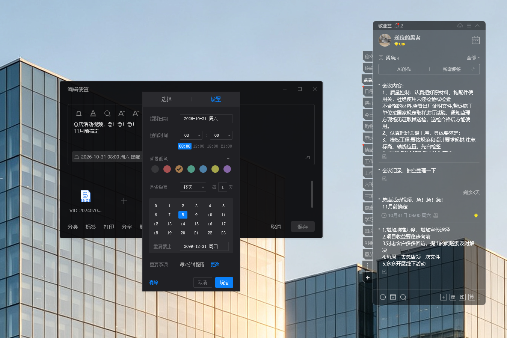Click the underlined A font style icon
The width and height of the screenshot is (507, 338).
click(93, 113)
